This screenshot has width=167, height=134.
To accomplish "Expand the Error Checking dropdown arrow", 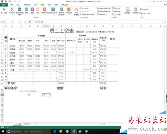I will (122, 11).
